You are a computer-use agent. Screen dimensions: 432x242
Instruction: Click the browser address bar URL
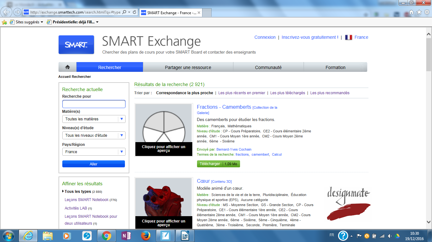coord(76,12)
